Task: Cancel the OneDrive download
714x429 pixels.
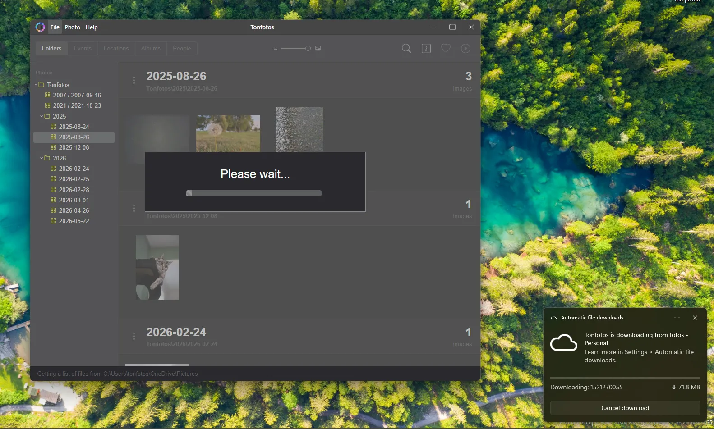Action: 625,408
